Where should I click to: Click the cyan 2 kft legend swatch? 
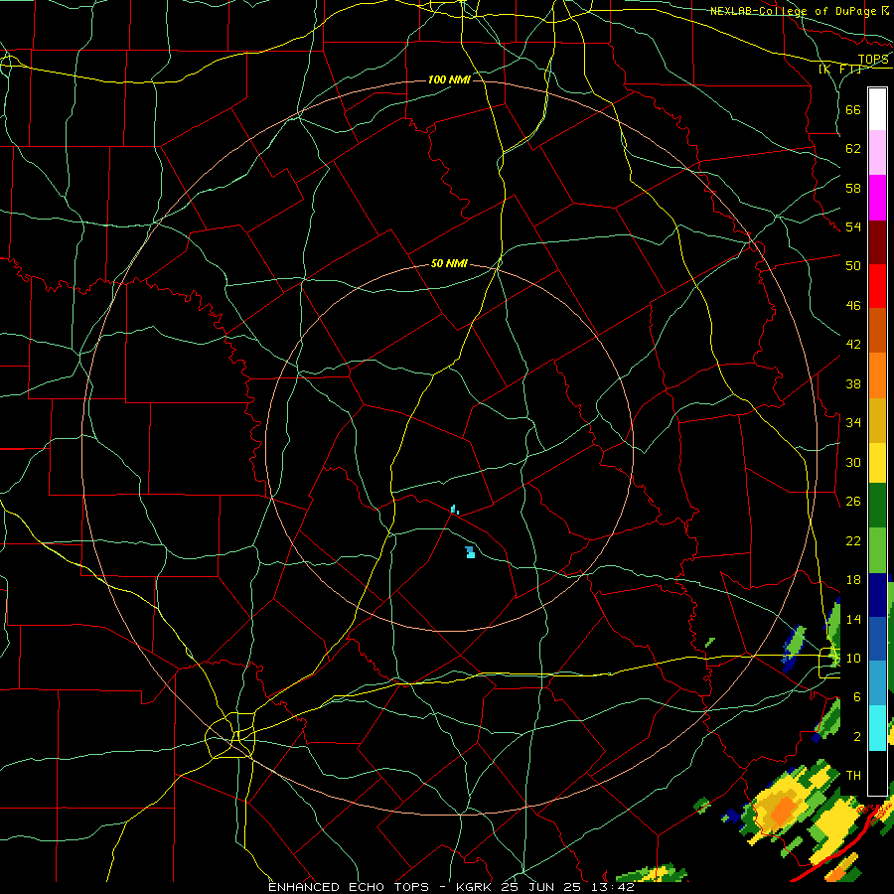click(x=877, y=727)
